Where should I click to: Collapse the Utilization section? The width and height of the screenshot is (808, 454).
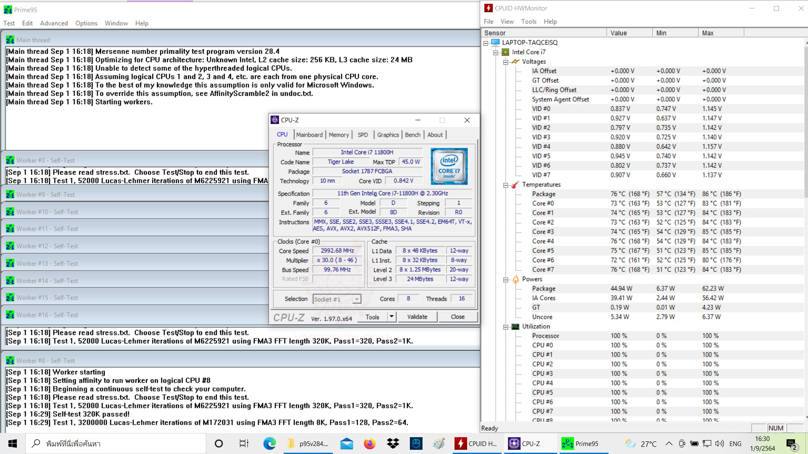[505, 327]
